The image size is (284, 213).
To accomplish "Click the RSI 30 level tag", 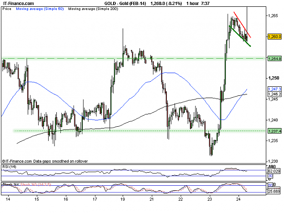I will point(270,176).
